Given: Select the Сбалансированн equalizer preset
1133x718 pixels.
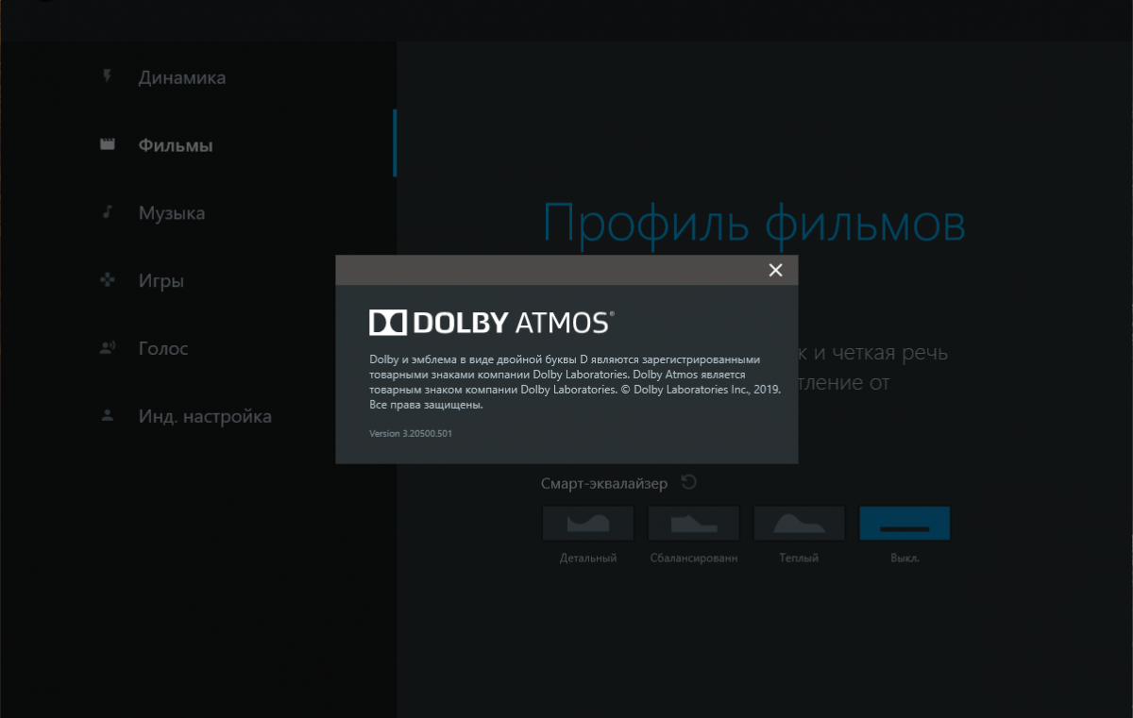Looking at the screenshot, I should 694,523.
